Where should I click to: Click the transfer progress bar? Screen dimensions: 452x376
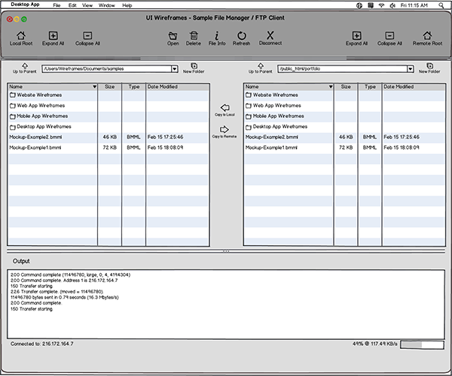coord(422,344)
